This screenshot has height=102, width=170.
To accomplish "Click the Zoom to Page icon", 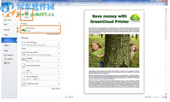I will (166, 97).
